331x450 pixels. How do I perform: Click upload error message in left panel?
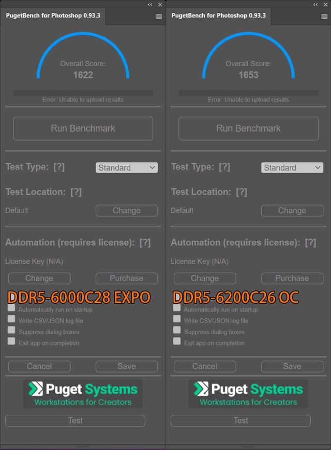[83, 100]
